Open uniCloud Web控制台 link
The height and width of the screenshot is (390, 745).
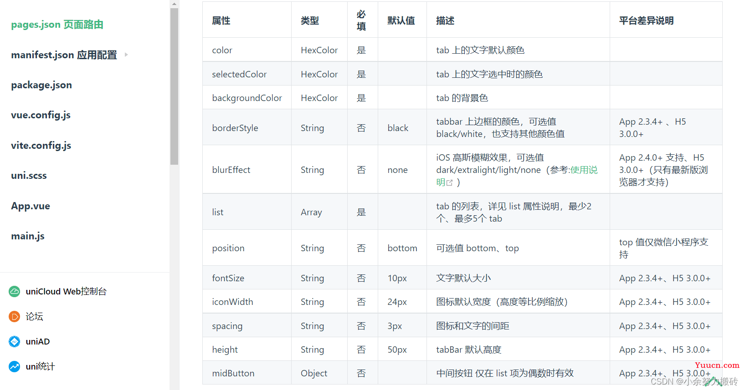(66, 291)
